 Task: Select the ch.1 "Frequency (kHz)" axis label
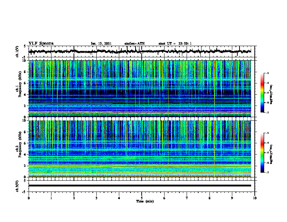[20, 84]
